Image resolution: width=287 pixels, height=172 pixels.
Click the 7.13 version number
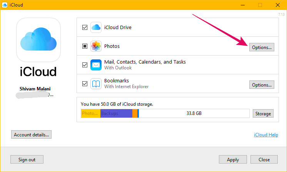[281, 14]
